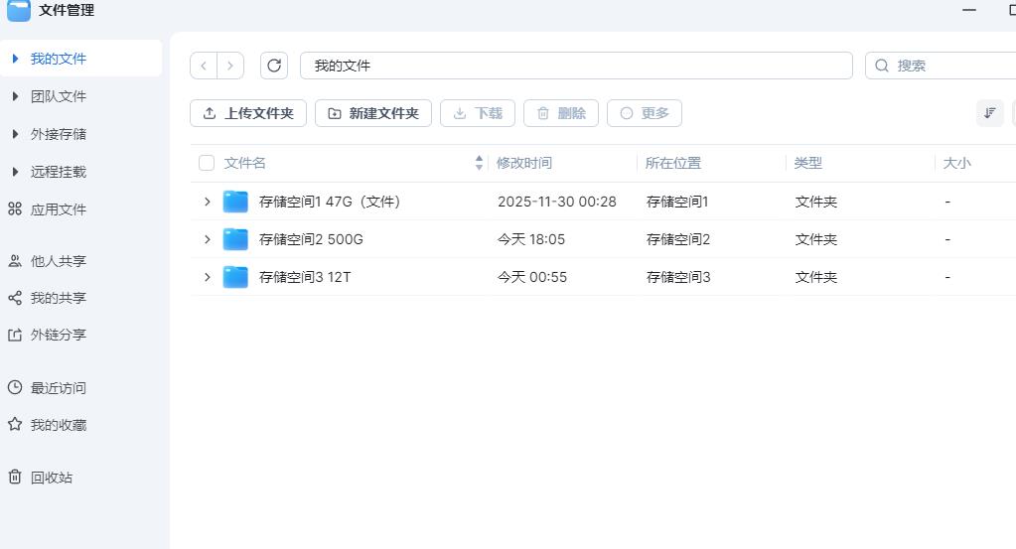Screen dimensions: 1016x549
Task: Click the modified time 今天 00:55
Action: (532, 276)
